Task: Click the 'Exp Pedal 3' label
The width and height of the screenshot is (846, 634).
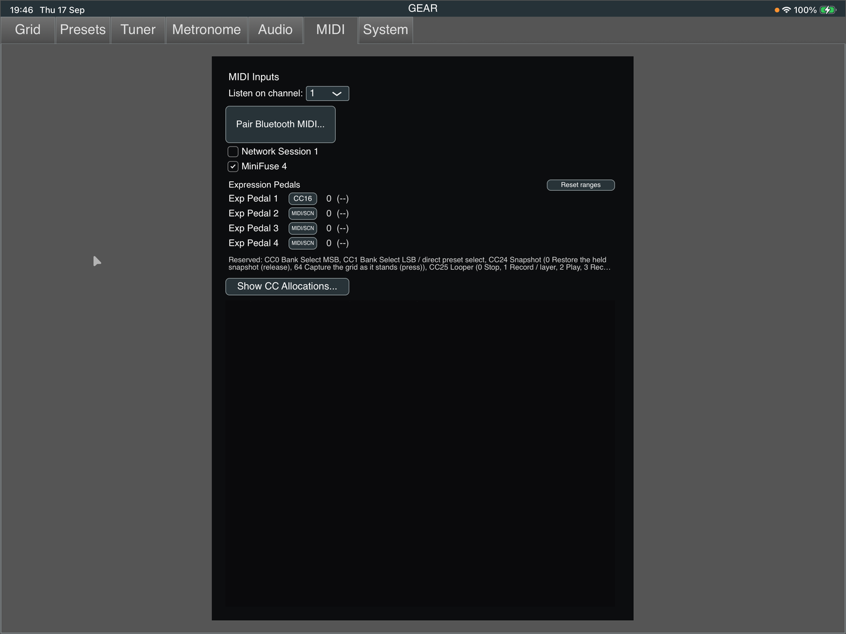Action: pos(253,228)
